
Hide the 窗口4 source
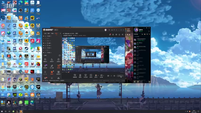click(43, 52)
